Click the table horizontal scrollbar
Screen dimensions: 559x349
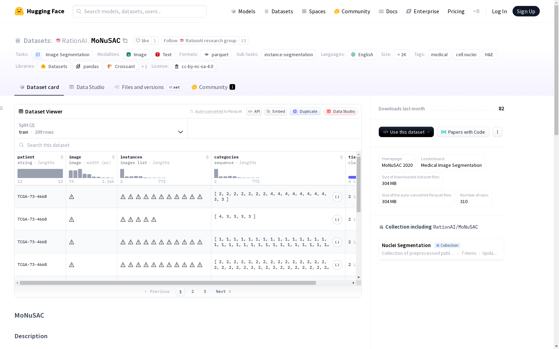168,283
